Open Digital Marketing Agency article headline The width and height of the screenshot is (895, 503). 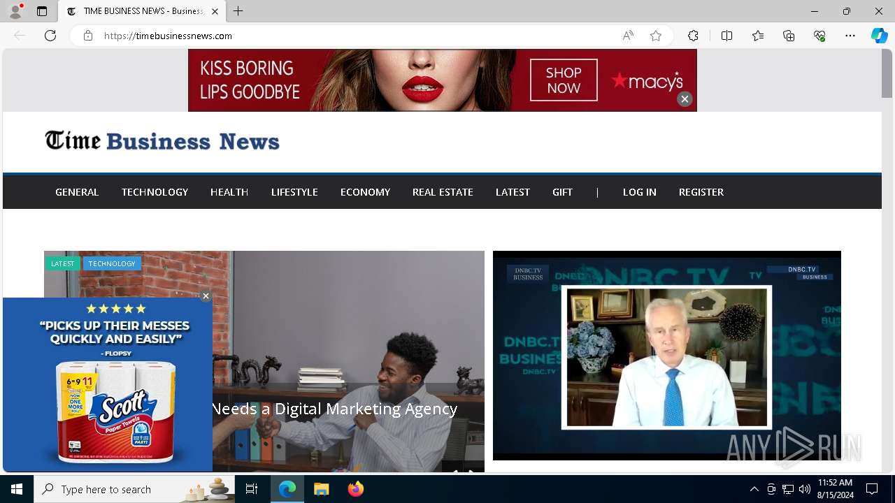[335, 409]
